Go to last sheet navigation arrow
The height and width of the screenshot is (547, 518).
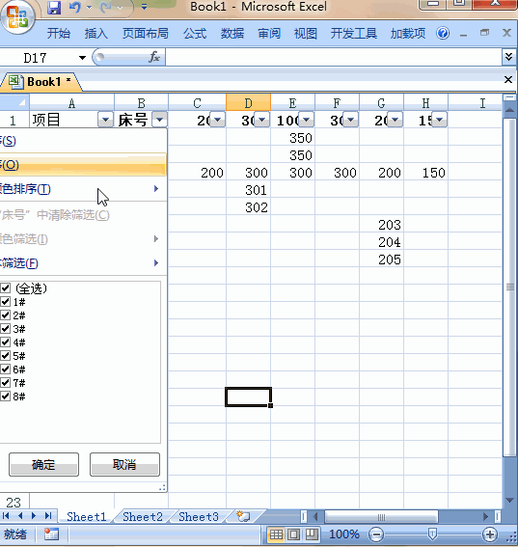(x=48, y=515)
